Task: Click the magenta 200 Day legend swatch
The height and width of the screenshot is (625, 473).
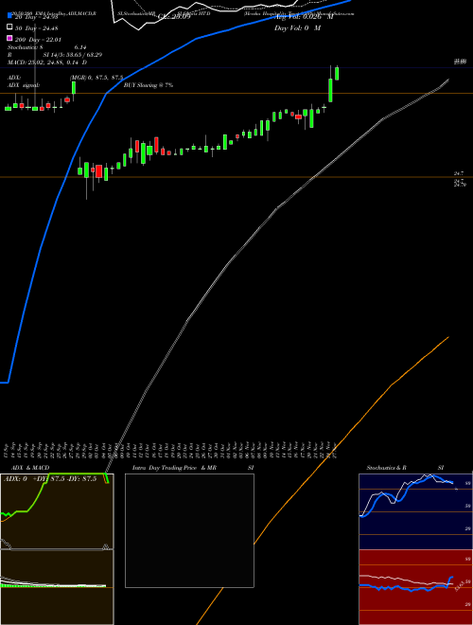Action: 9,38
